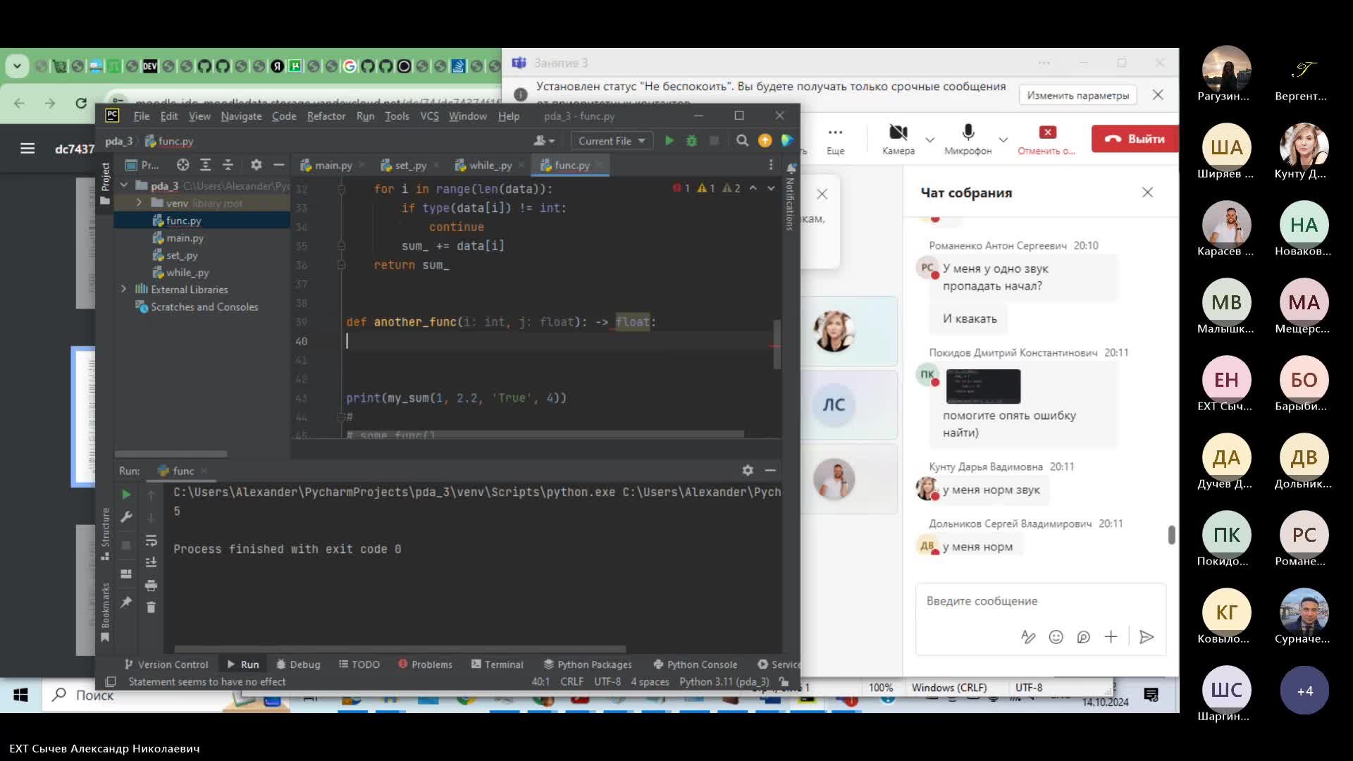Screen dimensions: 1353x761
Task: Send chat message with arrow icon
Action: [1147, 637]
